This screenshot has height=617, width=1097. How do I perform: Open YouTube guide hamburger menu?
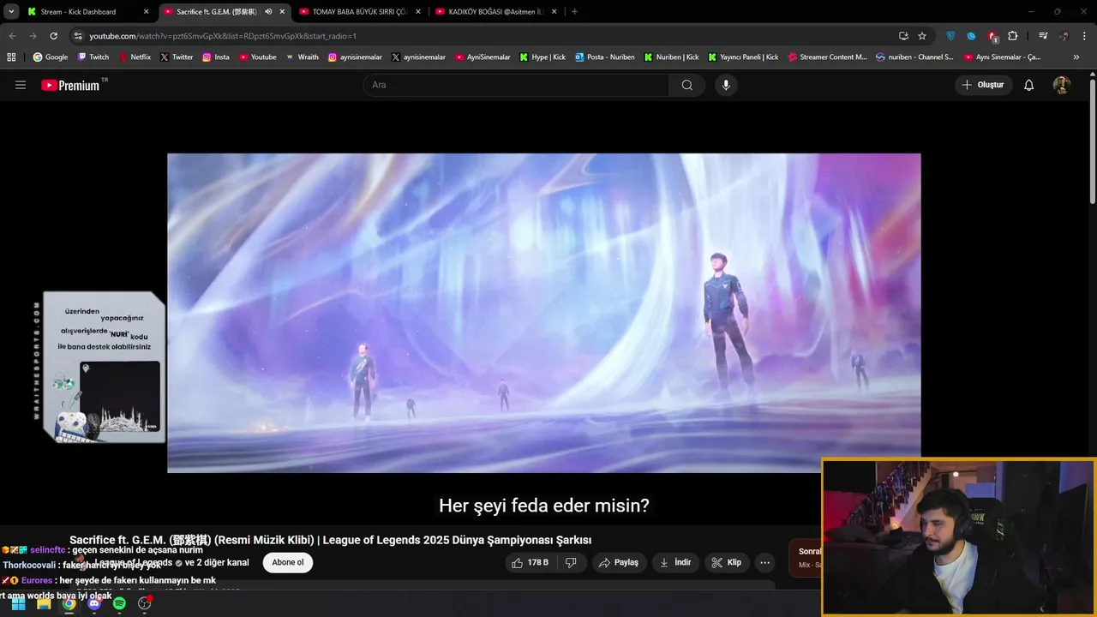tap(21, 85)
